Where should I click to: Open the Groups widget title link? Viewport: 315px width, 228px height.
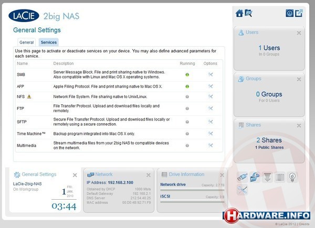point(254,79)
